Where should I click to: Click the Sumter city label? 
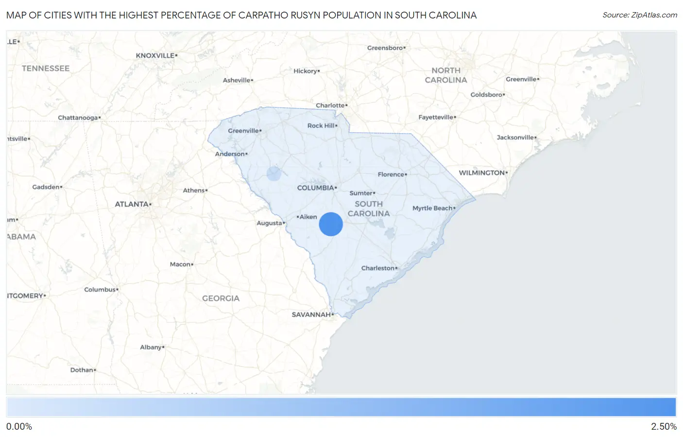tap(361, 193)
